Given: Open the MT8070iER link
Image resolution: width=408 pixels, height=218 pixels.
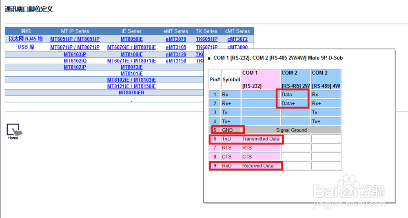Looking at the screenshot, I should pos(131,92).
